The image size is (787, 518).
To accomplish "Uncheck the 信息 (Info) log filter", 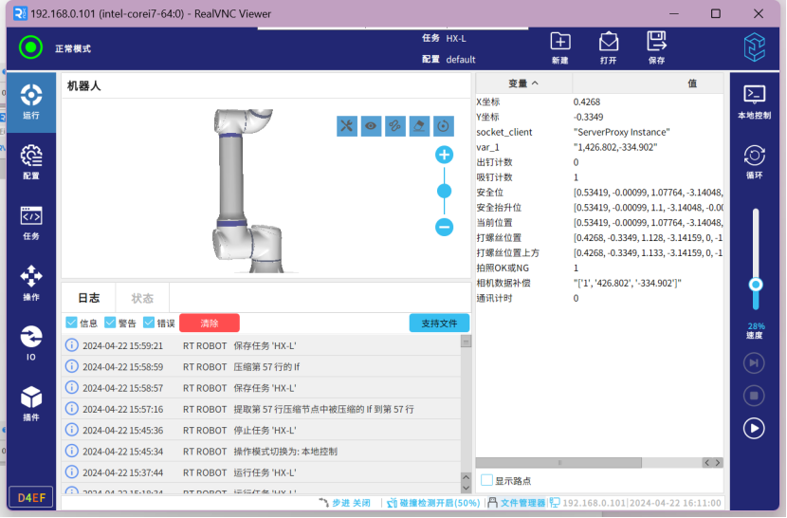I will coord(72,323).
